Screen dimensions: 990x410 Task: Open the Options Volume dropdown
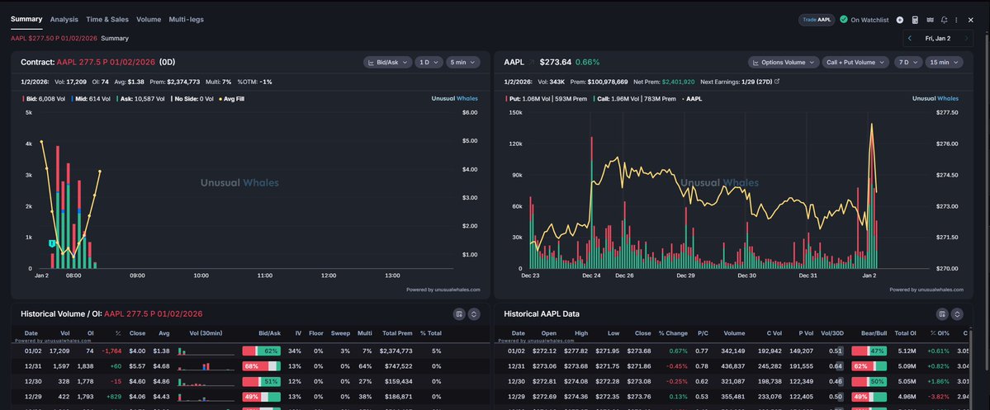[x=784, y=63]
